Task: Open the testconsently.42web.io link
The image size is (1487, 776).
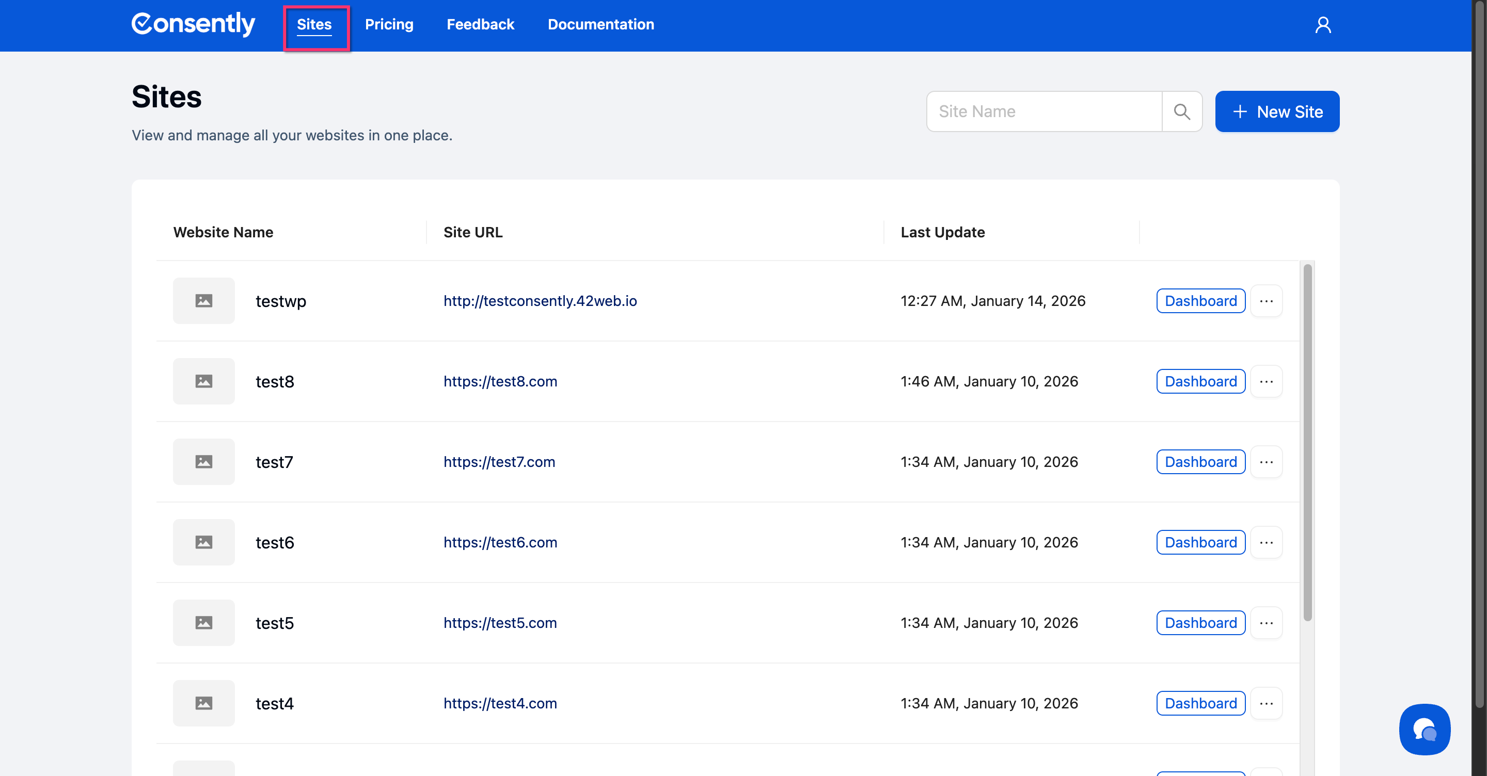Action: click(x=540, y=301)
